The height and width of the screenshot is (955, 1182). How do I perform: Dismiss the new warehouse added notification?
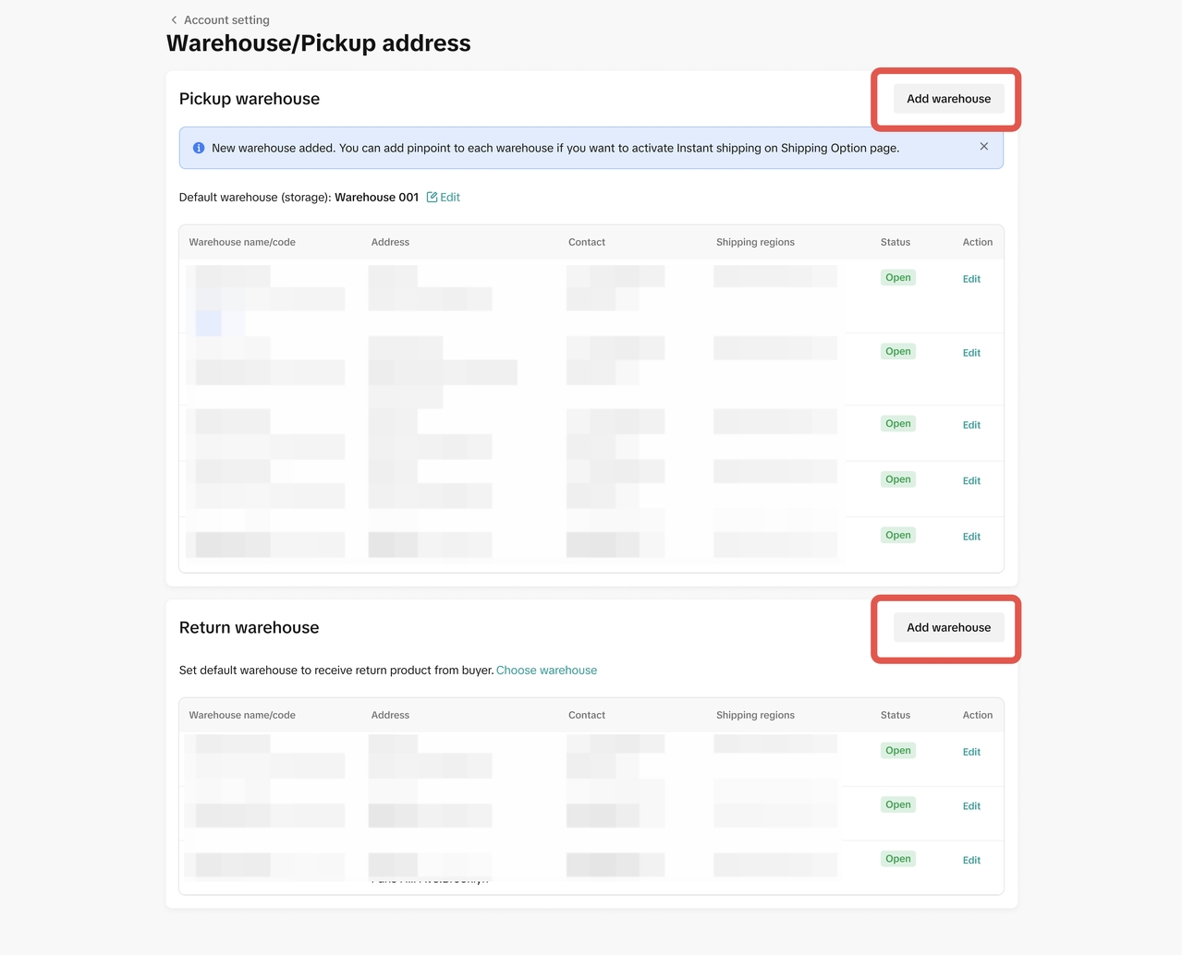pos(984,147)
